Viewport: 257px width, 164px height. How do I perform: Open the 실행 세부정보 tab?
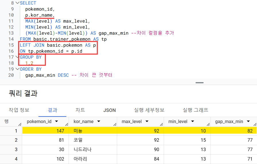coord(149,110)
